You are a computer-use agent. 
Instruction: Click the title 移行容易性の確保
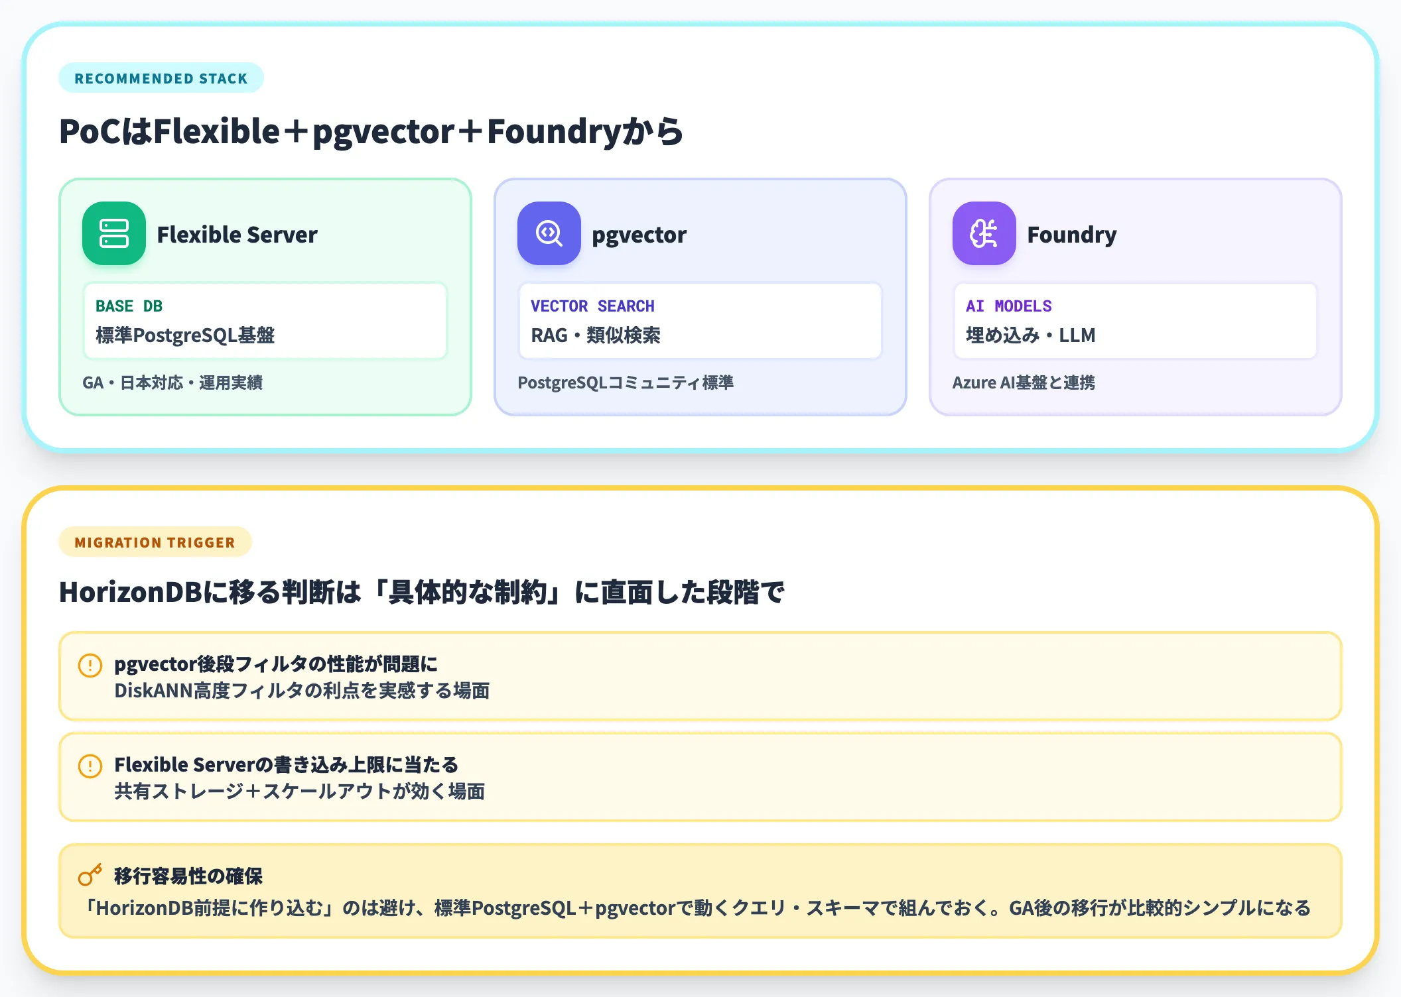coord(188,876)
